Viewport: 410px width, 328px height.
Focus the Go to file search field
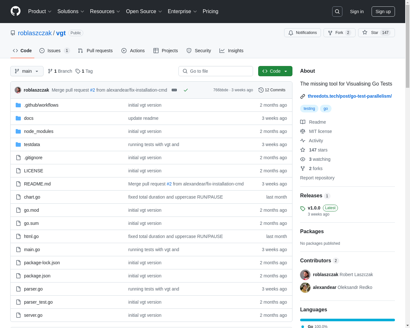pyautogui.click(x=216, y=71)
